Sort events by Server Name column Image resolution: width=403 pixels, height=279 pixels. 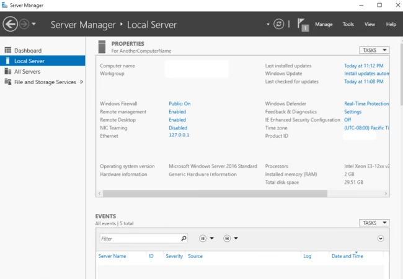point(112,256)
